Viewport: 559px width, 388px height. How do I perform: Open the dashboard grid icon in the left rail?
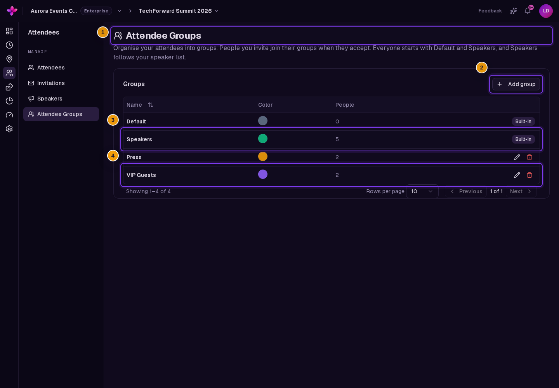(x=9, y=31)
